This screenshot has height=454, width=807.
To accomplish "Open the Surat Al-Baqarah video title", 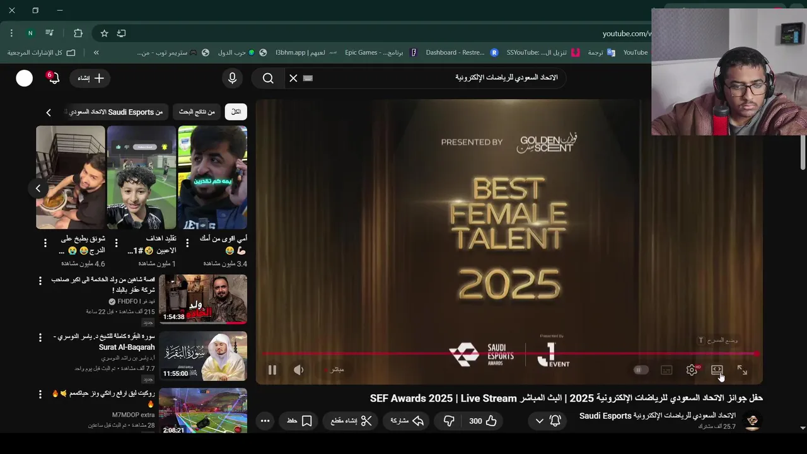I will click(x=104, y=342).
